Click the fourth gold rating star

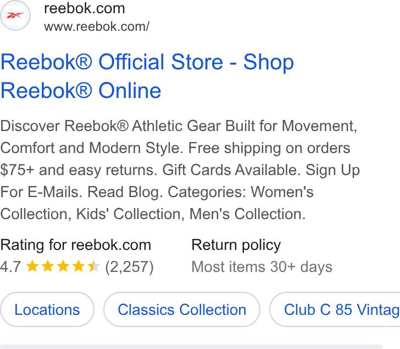tap(79, 266)
